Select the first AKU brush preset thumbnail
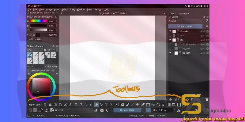The width and height of the screenshot is (245, 122). pyautogui.click(x=30, y=55)
